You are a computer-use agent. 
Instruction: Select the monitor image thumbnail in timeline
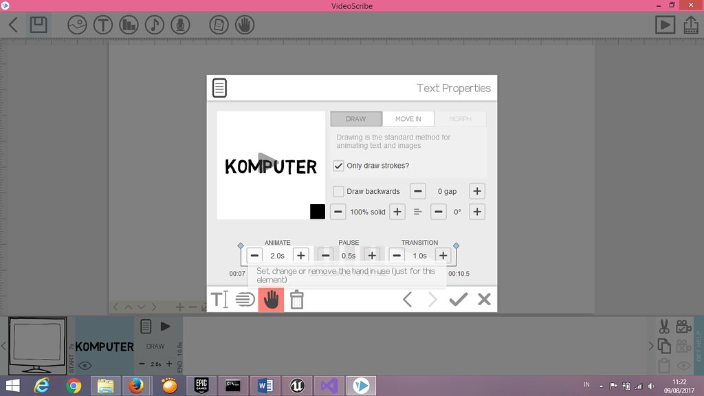coord(38,346)
